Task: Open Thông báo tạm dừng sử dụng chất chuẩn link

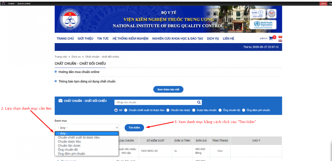Action: pyautogui.click(x=87, y=81)
